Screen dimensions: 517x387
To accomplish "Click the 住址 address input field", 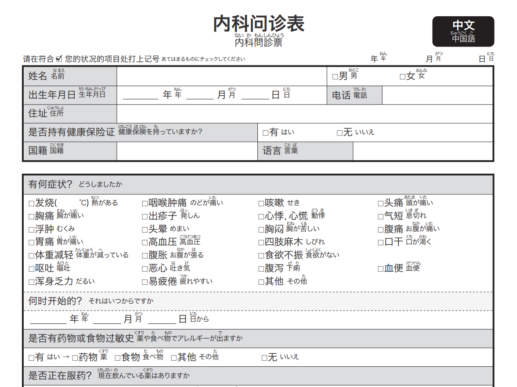I will point(304,114).
